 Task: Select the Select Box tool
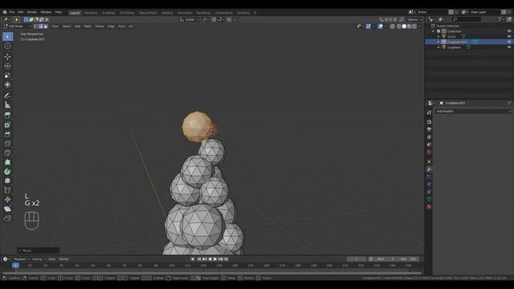[7, 36]
